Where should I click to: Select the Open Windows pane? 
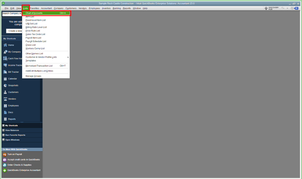22,140
